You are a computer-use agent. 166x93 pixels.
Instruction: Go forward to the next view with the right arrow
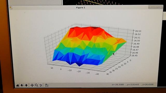(26, 85)
